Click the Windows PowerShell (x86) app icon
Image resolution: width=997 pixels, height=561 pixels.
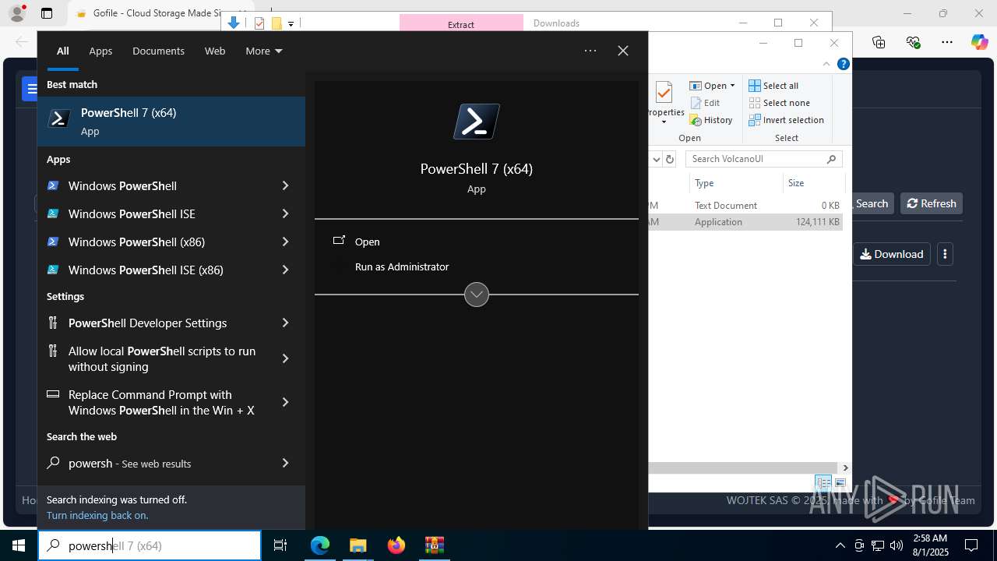(x=53, y=242)
